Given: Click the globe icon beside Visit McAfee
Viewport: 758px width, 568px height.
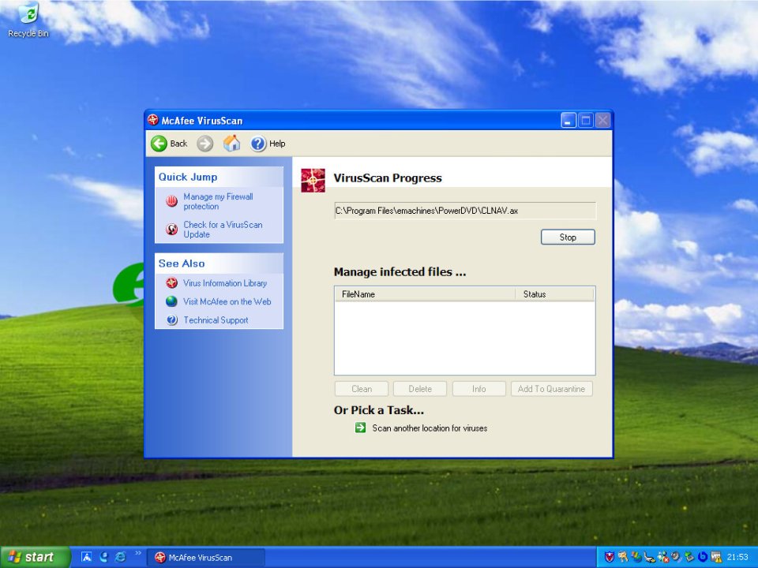Looking at the screenshot, I should (x=171, y=301).
